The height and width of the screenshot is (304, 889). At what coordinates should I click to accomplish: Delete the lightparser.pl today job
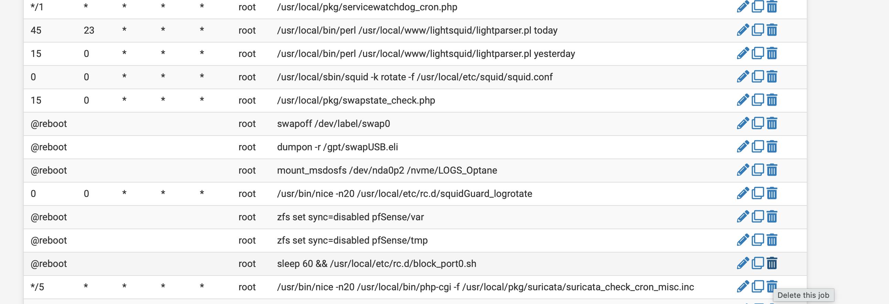click(x=772, y=30)
